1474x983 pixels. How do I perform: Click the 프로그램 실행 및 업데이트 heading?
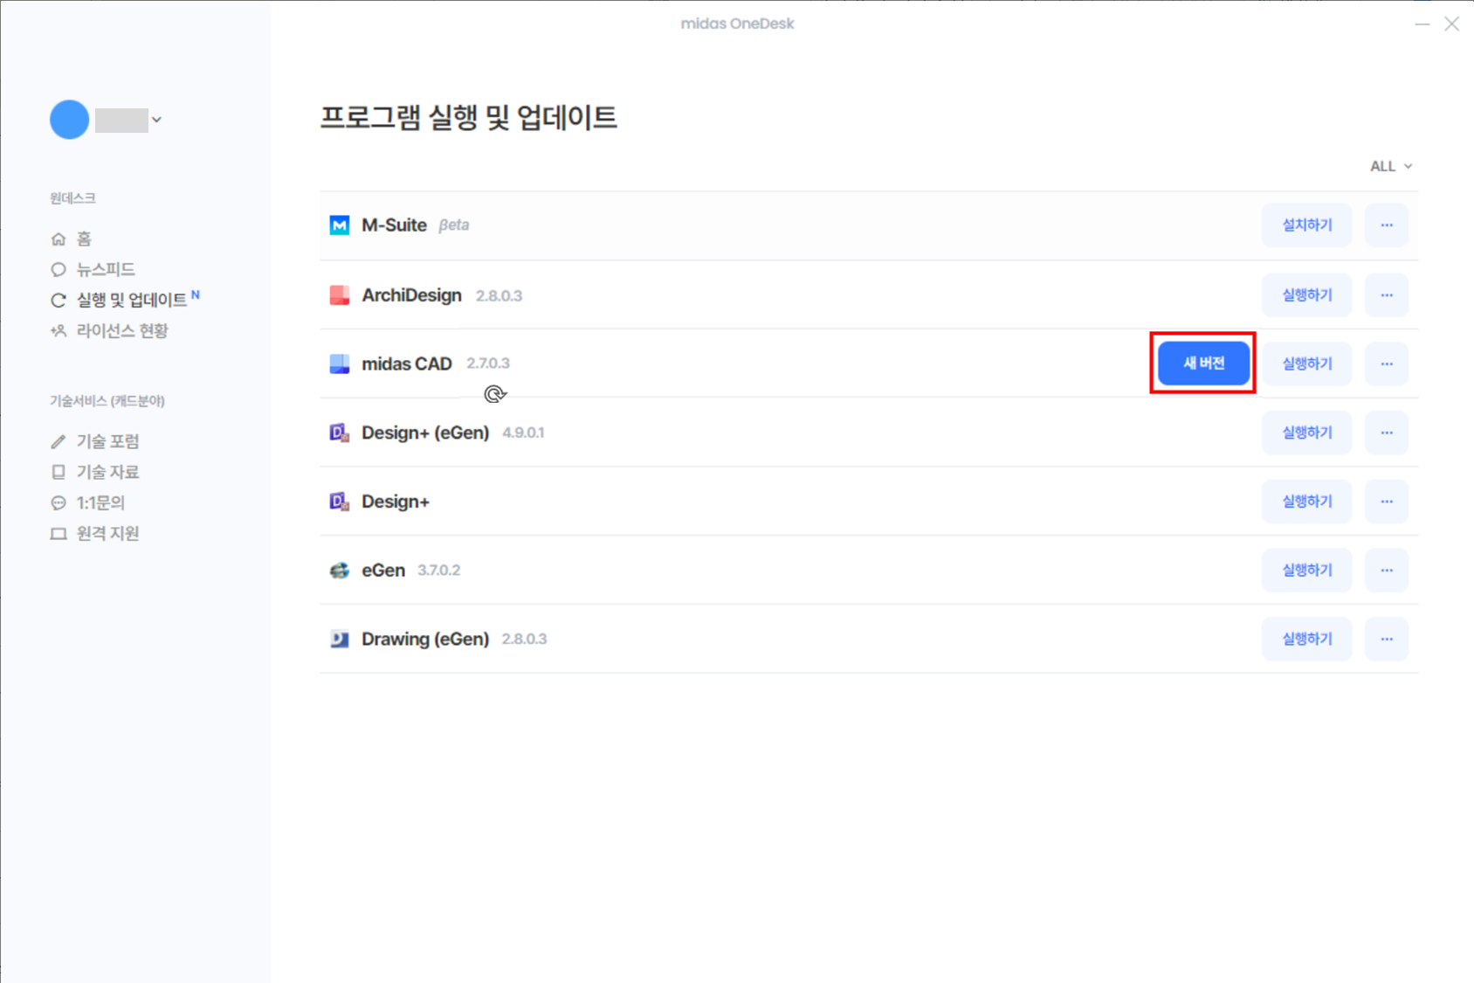point(469,117)
